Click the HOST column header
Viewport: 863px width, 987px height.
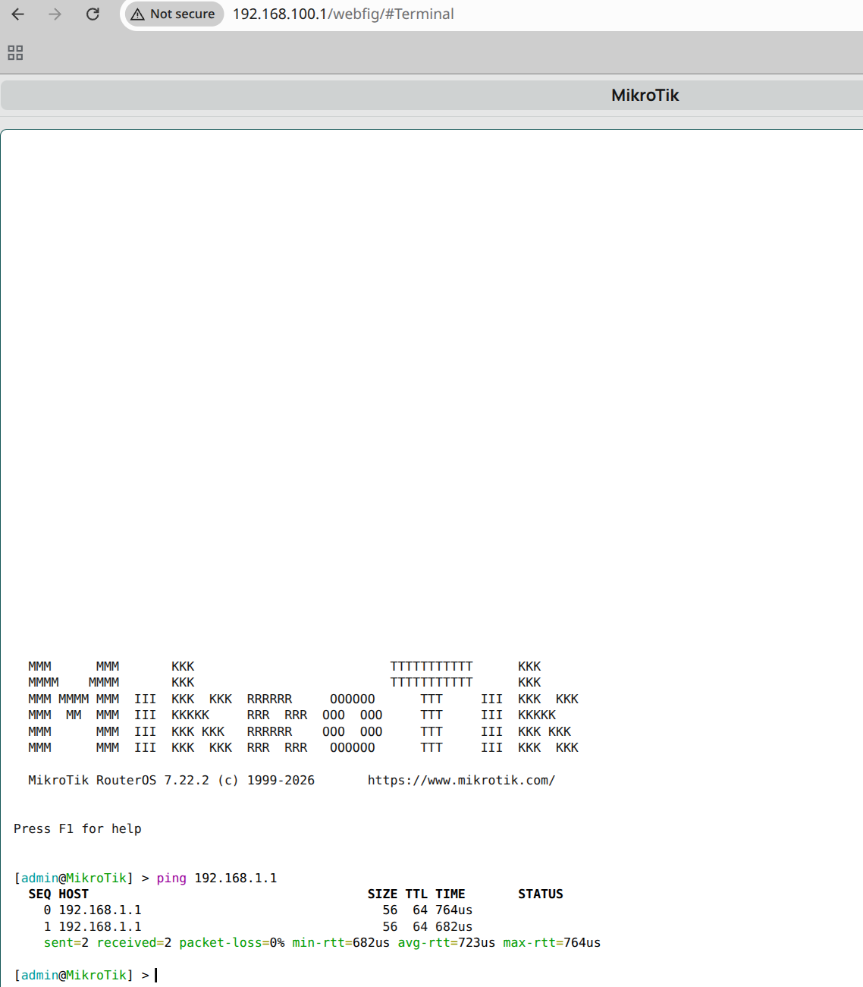pyautogui.click(x=74, y=894)
